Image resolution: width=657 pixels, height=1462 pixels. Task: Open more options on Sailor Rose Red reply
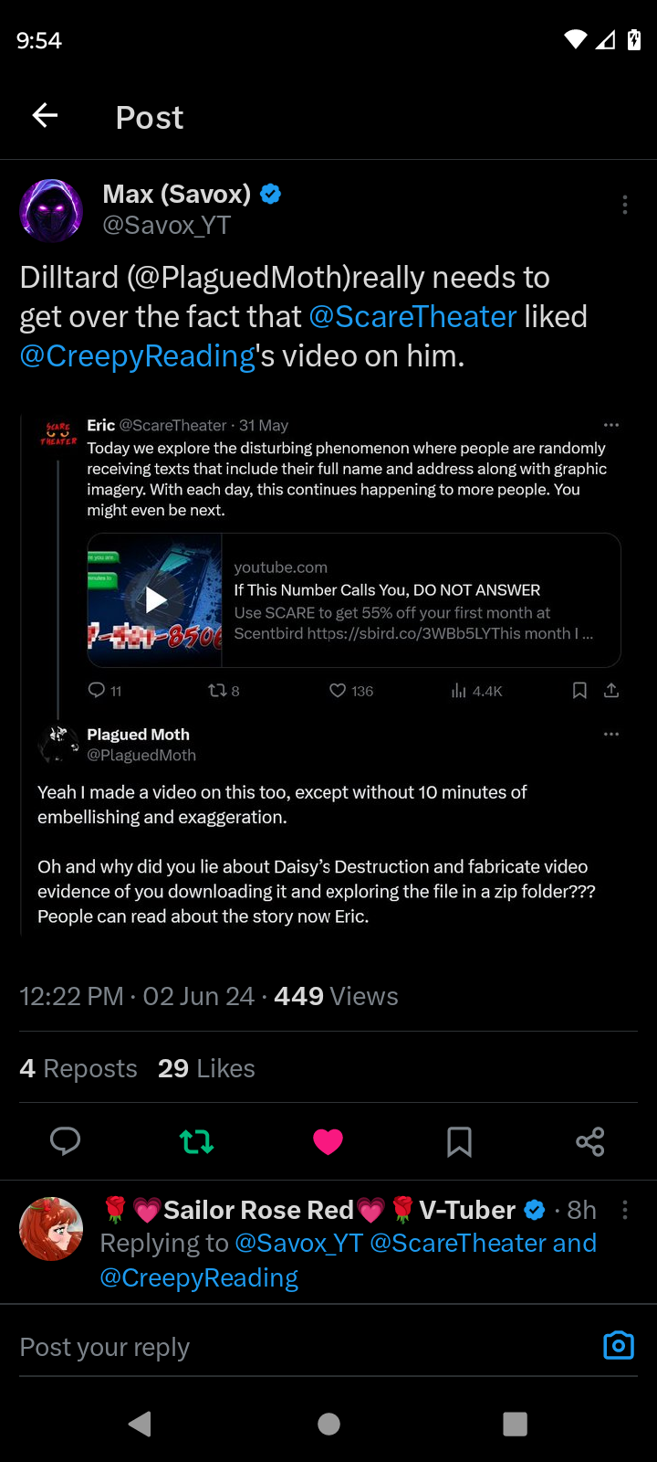point(625,1210)
